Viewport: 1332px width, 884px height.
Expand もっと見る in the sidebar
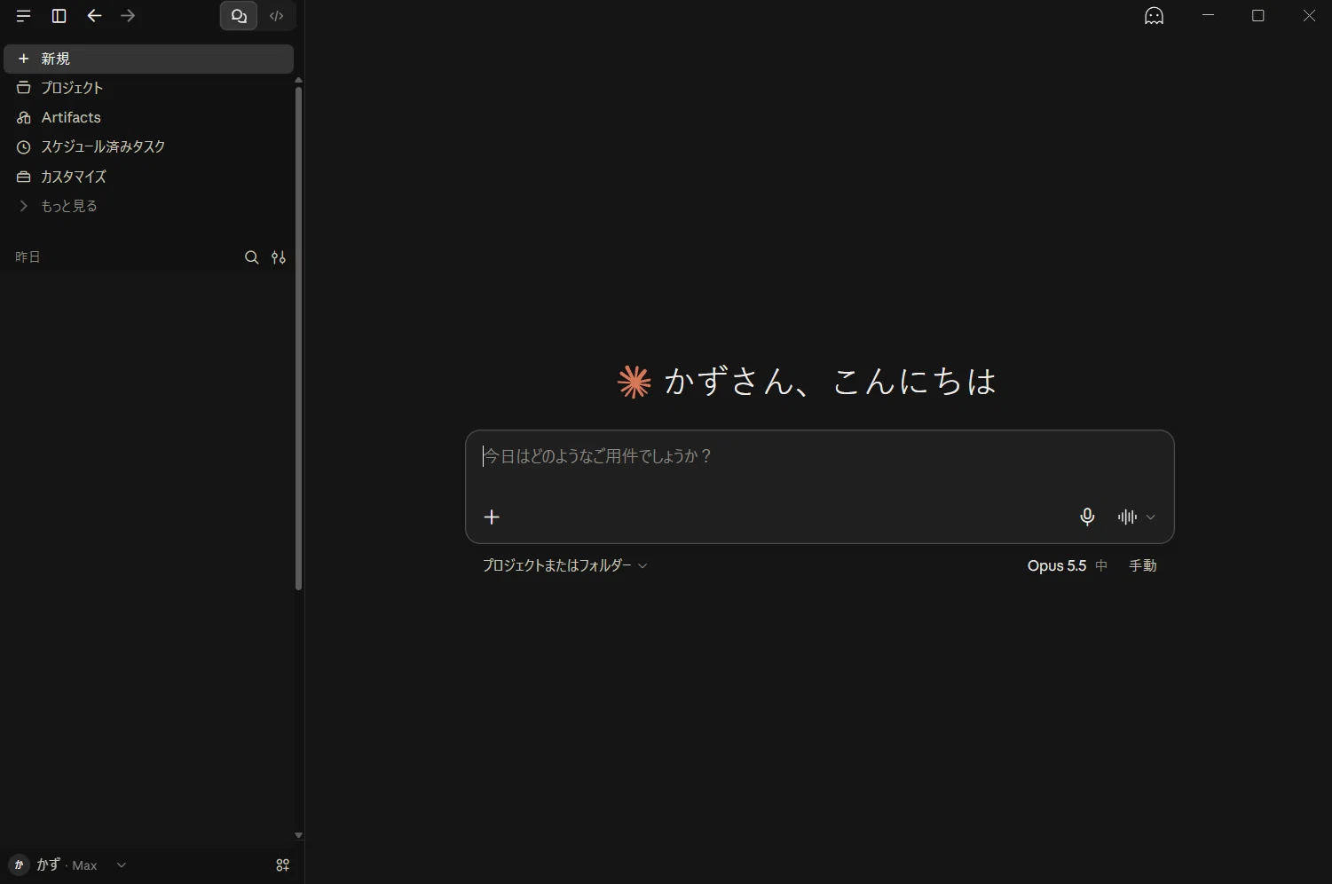pyautogui.click(x=149, y=206)
